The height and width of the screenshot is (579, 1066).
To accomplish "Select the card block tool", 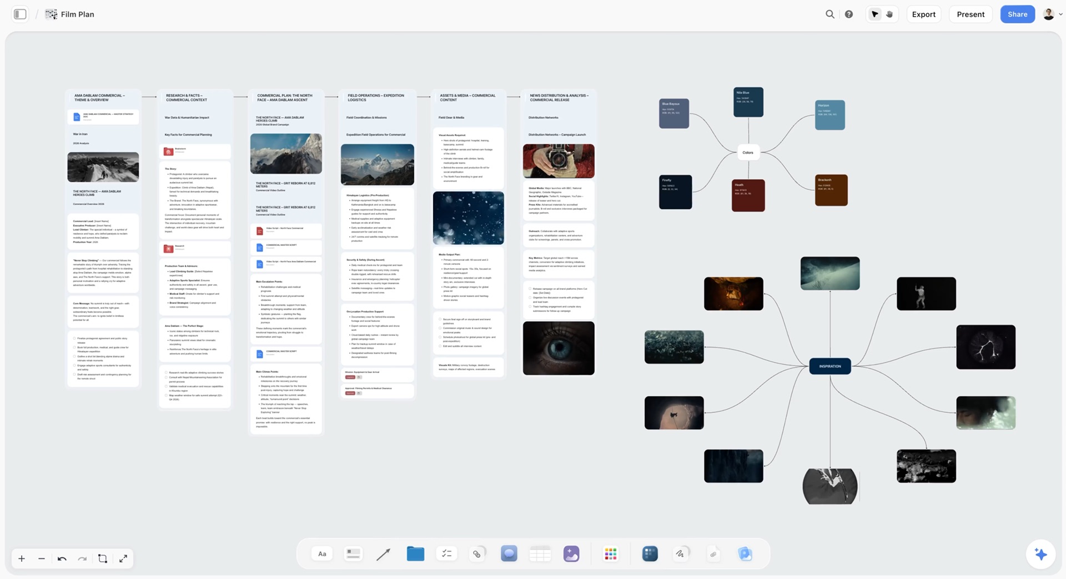I will click(353, 553).
